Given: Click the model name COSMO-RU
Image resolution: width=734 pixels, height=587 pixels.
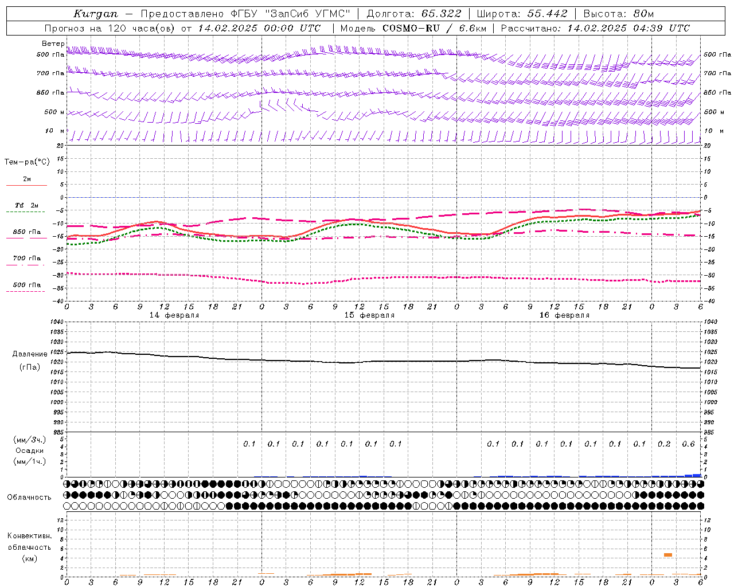Looking at the screenshot, I should pos(411,28).
